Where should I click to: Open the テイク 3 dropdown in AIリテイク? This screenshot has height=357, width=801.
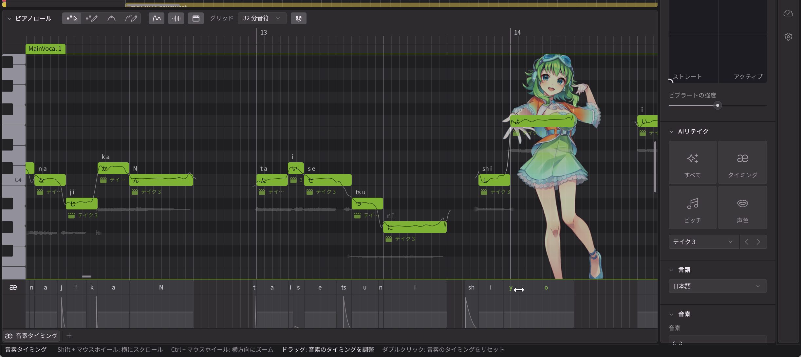point(704,242)
